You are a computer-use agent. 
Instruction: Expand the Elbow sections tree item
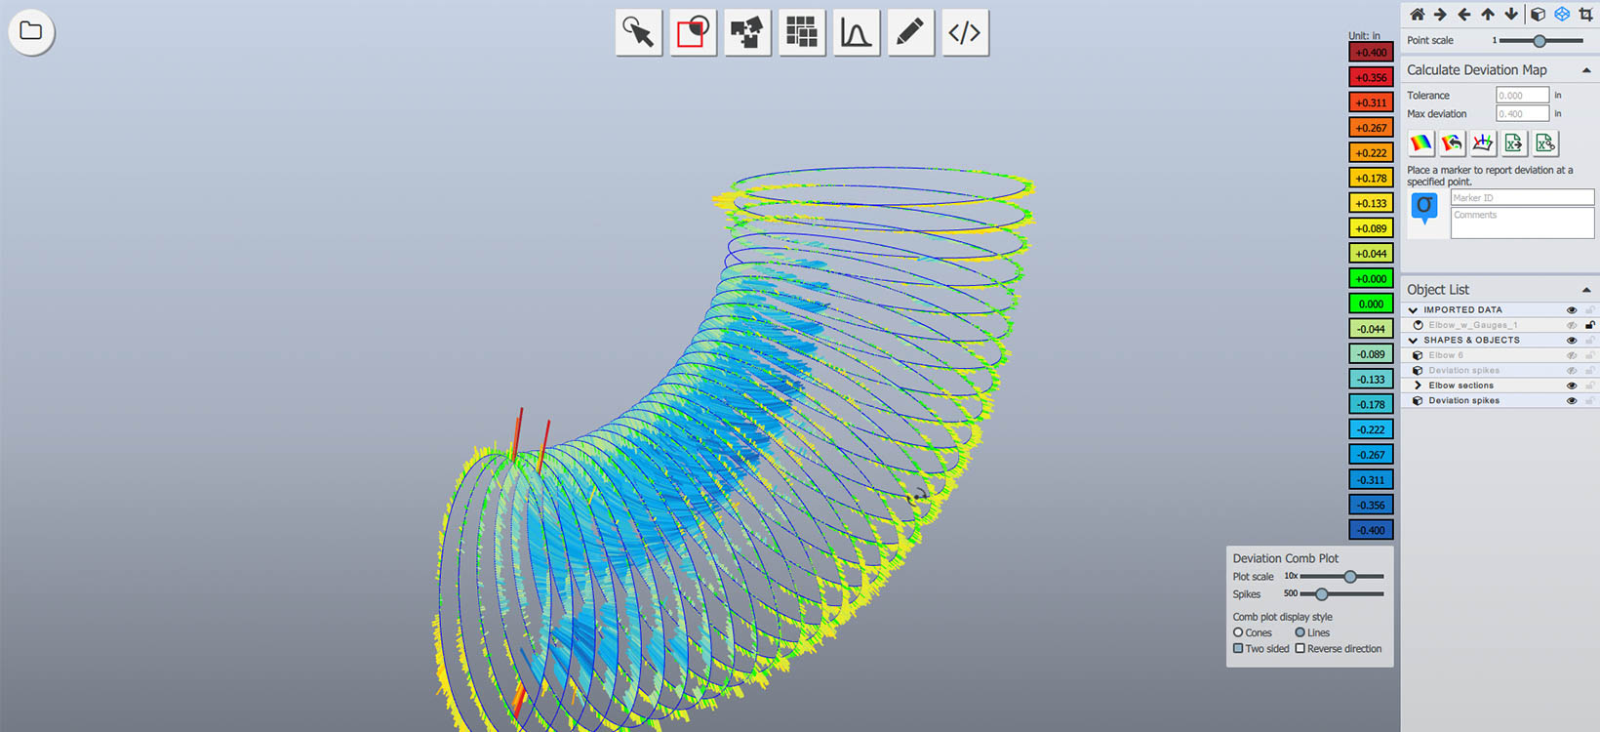pos(1418,386)
